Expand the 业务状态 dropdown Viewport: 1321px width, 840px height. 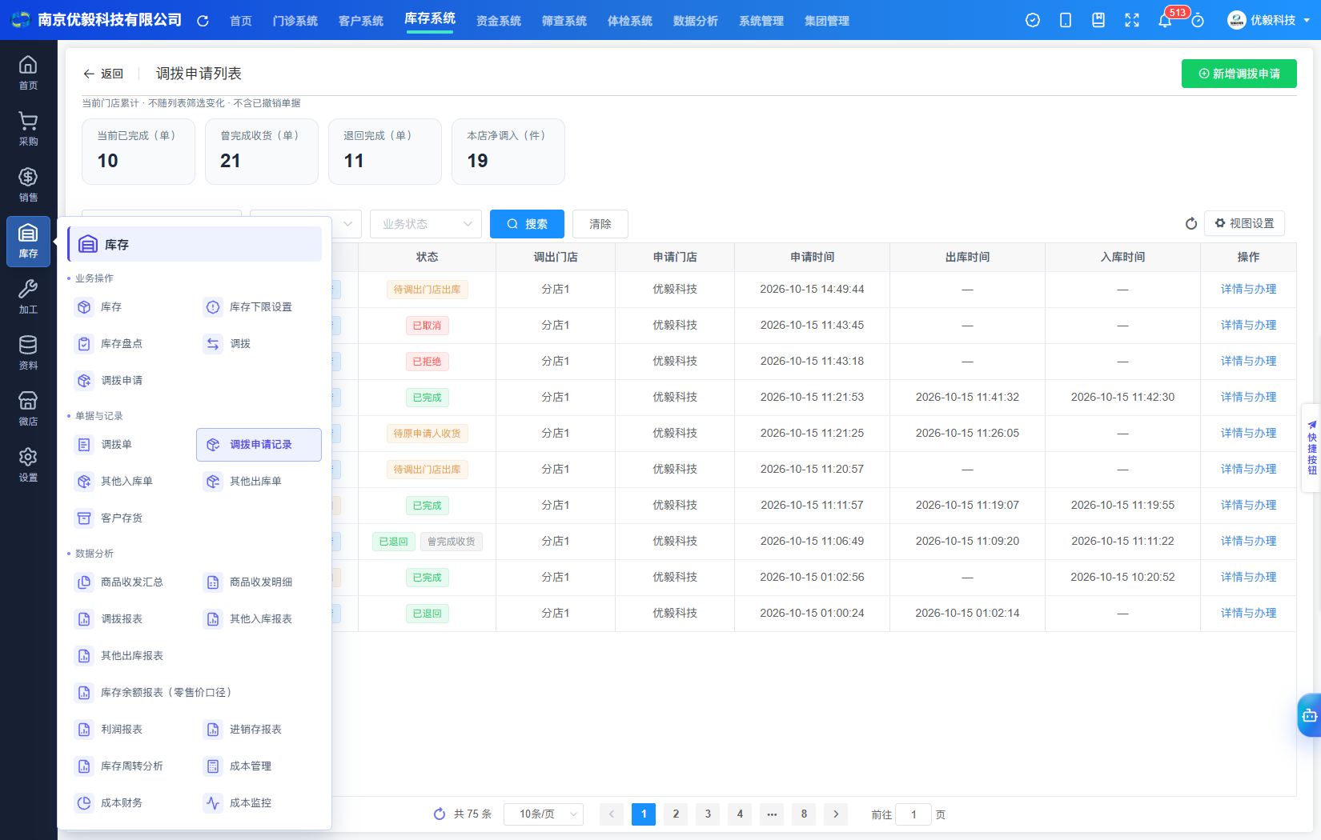tap(426, 224)
